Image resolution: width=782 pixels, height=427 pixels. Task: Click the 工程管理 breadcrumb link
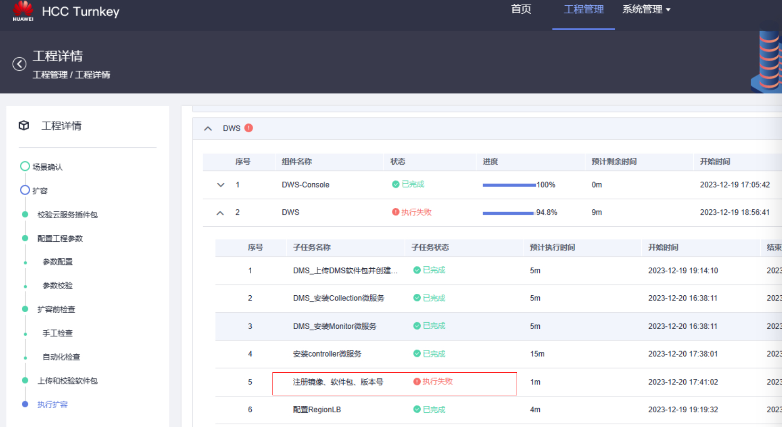pos(50,75)
